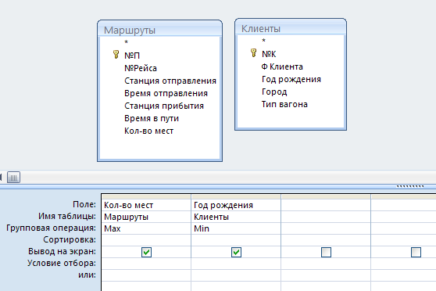Open the field cell showing Кол-во мест

[x=146, y=205]
